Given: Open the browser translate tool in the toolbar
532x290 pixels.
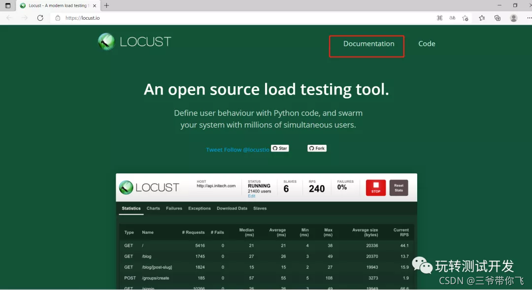Looking at the screenshot, I should point(452,18).
